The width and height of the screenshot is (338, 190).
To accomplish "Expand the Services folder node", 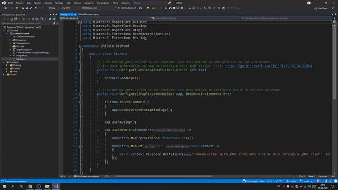I will point(10,46).
